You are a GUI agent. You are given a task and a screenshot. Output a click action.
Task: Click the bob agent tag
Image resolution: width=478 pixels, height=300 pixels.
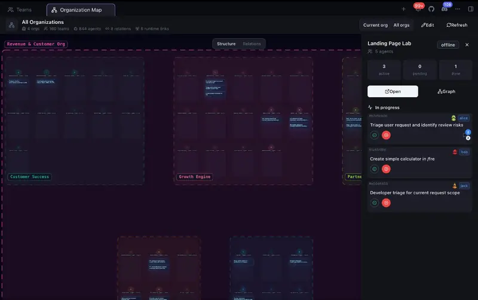coord(464,152)
